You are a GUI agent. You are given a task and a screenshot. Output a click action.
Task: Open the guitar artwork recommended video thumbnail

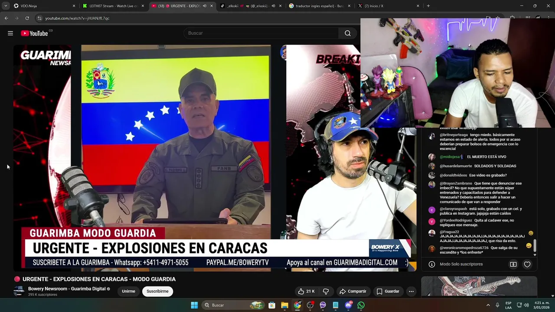click(479, 287)
